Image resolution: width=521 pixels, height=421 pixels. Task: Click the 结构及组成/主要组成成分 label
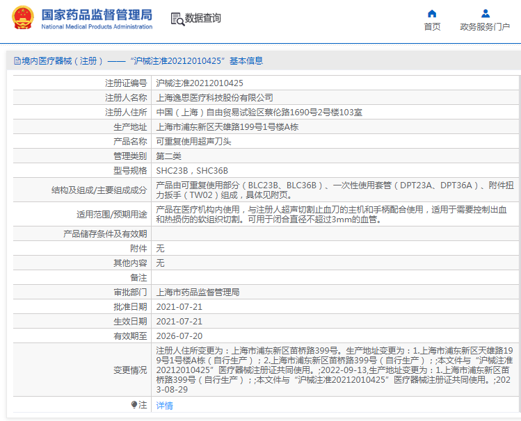[x=99, y=190]
